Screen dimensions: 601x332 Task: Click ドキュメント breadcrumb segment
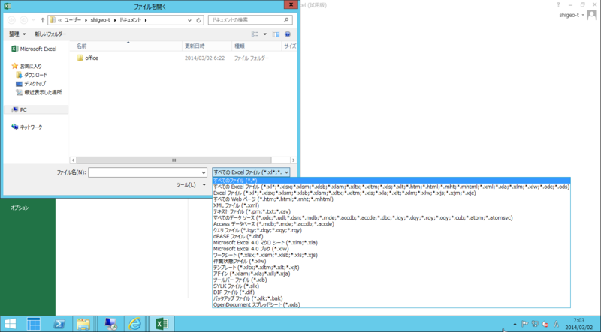point(129,20)
